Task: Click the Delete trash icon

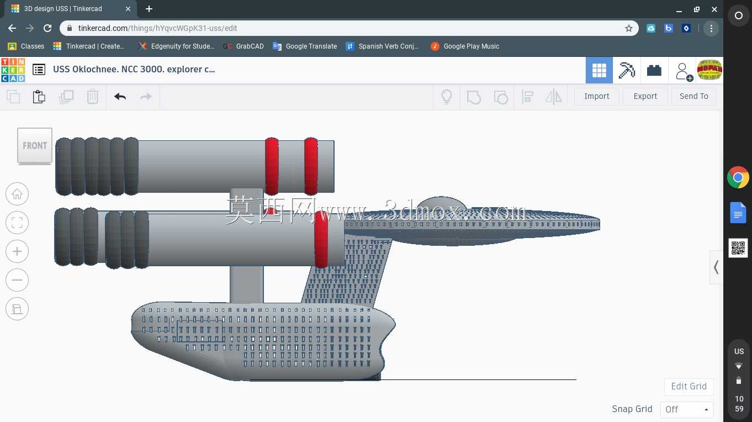Action: point(93,97)
